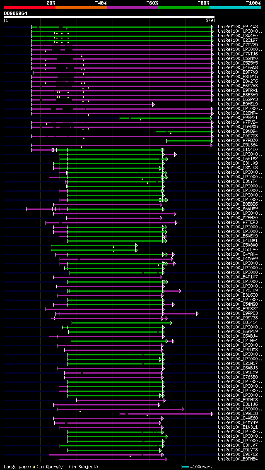The image size is (265, 470).
Task: Click the UniRef100_C4MAH9 label
Action: click(x=238, y=259)
